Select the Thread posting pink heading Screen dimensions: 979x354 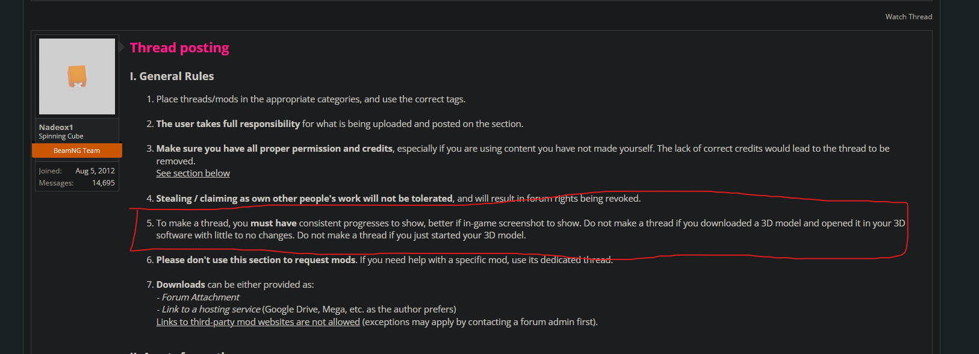179,48
